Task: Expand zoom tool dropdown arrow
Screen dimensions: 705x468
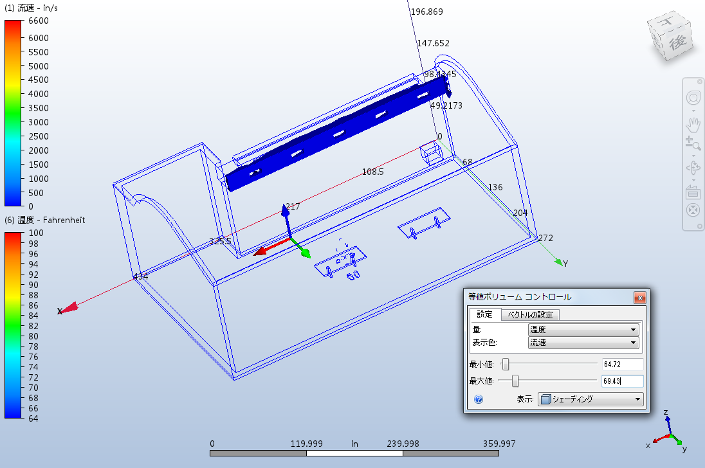Action: pyautogui.click(x=693, y=156)
